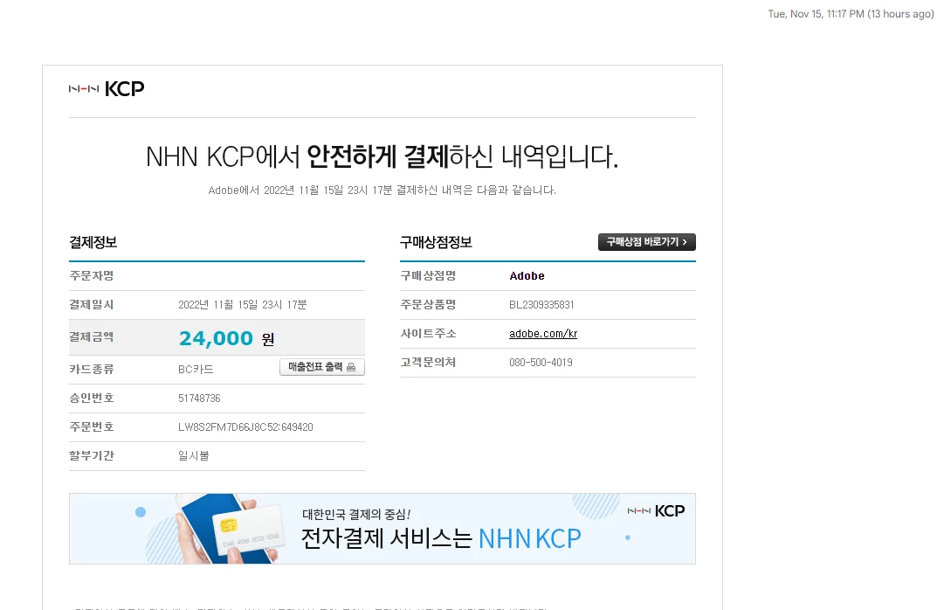The height and width of the screenshot is (610, 944).
Task: Click the 결제금액 label
Action: [x=92, y=337]
